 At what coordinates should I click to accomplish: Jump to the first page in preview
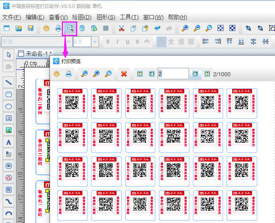tap(139, 74)
